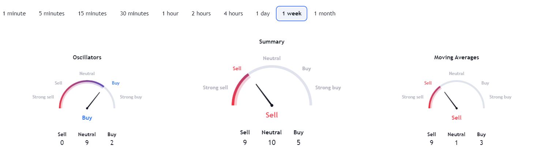Screen dimensions: 536x157
Task: Choose the 15 minutes timeframe
Action: 92,14
